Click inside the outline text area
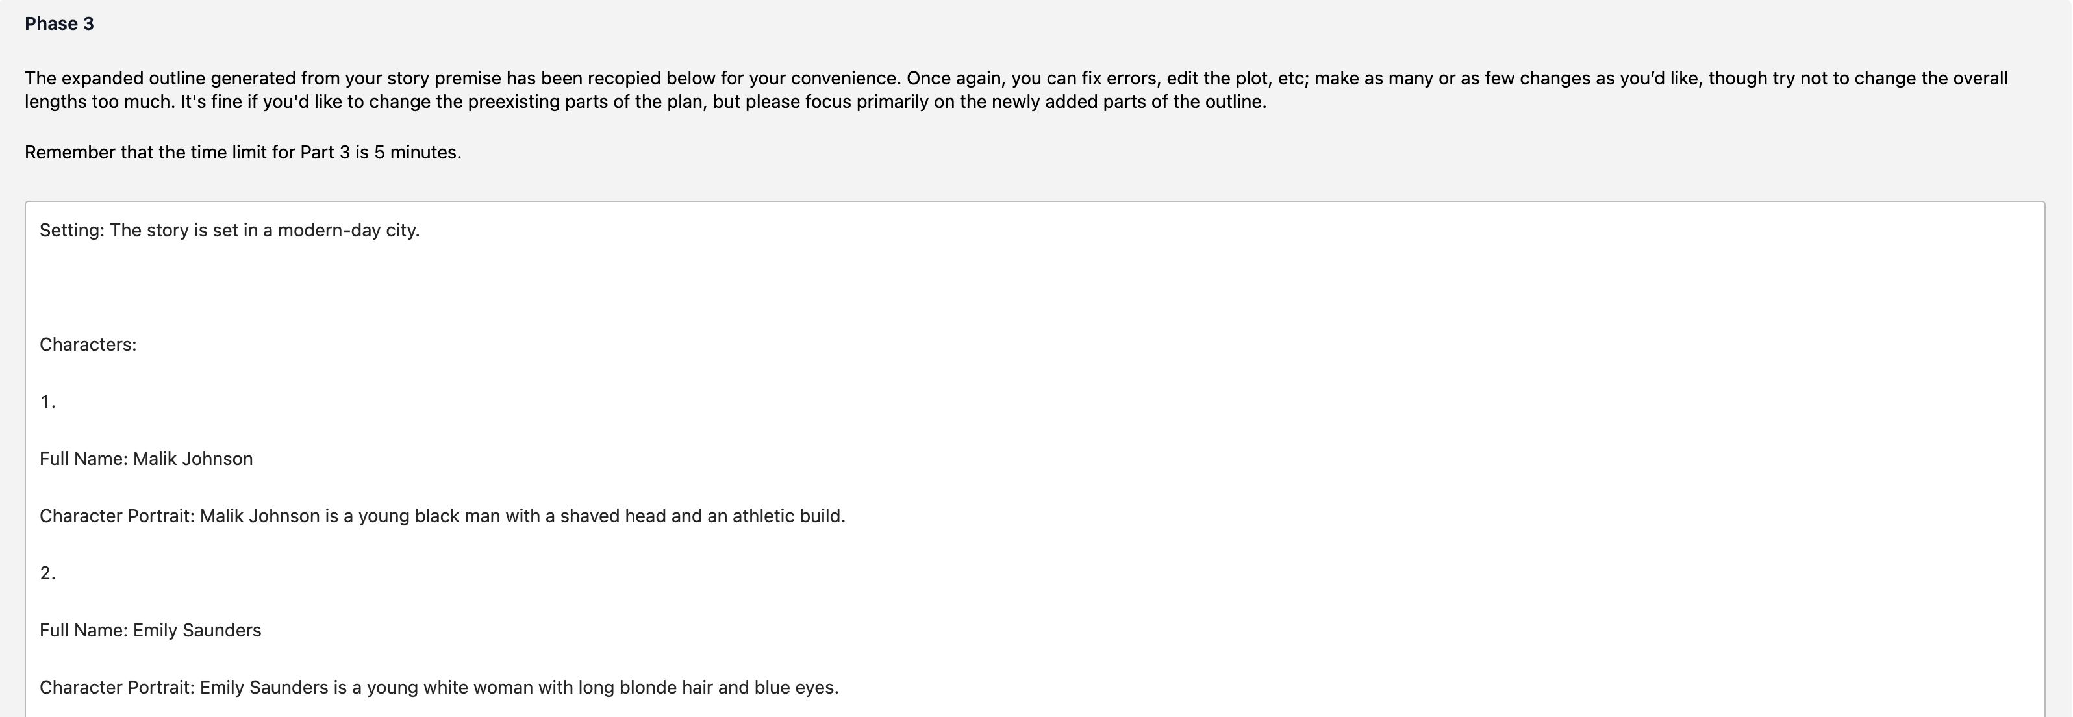 1034,459
